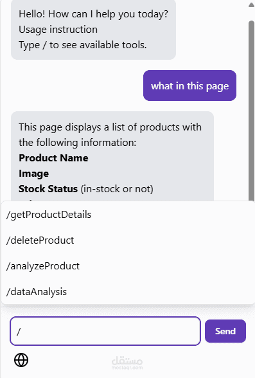255x378 pixels.
Task: Click the globe language icon
Action: 21,360
